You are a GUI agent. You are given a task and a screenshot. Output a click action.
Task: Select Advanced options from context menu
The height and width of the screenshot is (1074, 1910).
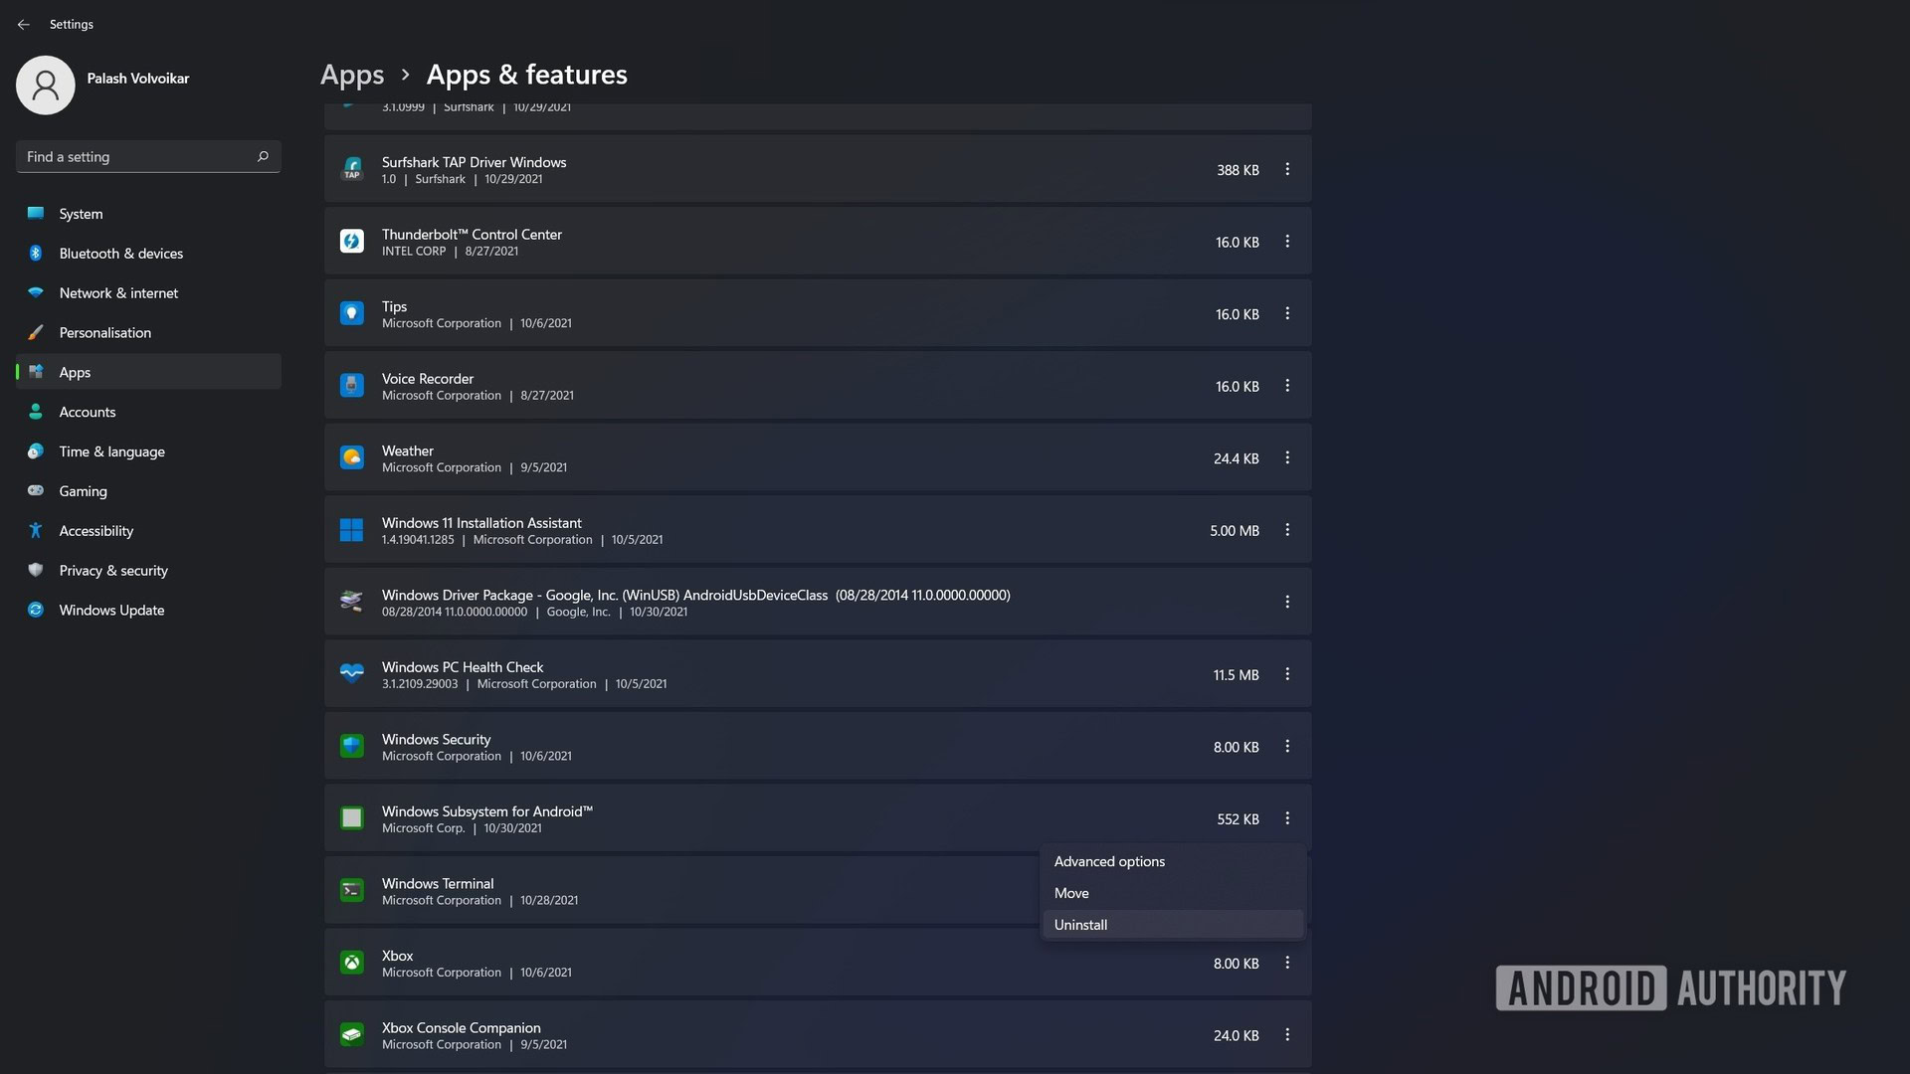click(x=1107, y=861)
